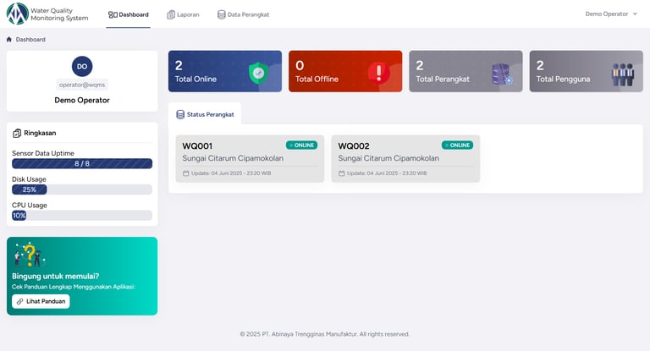Click the question mark illustration

[x=29, y=254]
